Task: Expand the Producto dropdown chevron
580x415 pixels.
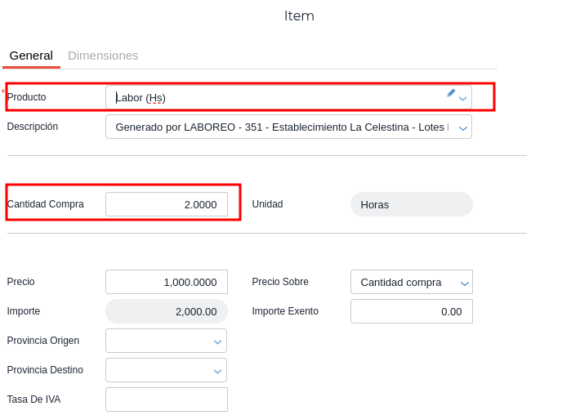Action: (463, 98)
